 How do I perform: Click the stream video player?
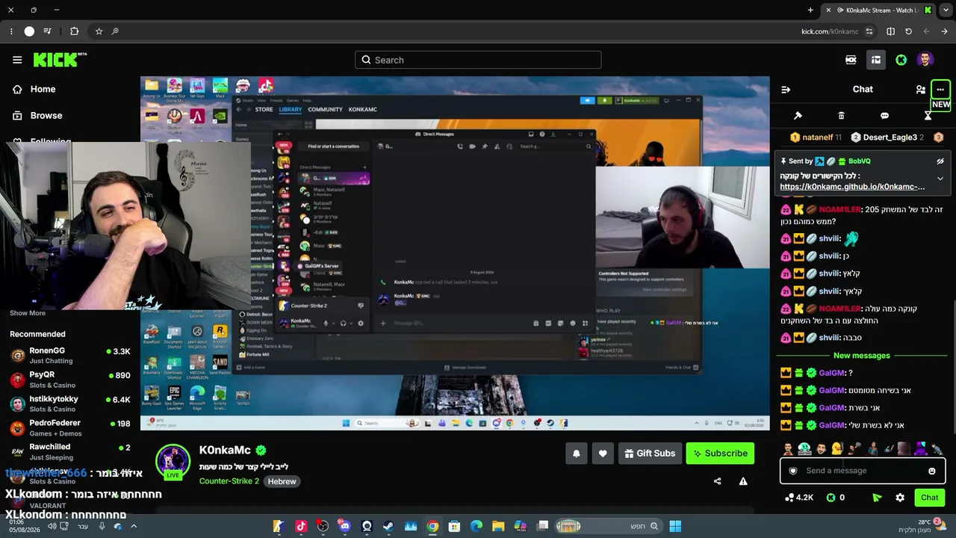[455, 253]
